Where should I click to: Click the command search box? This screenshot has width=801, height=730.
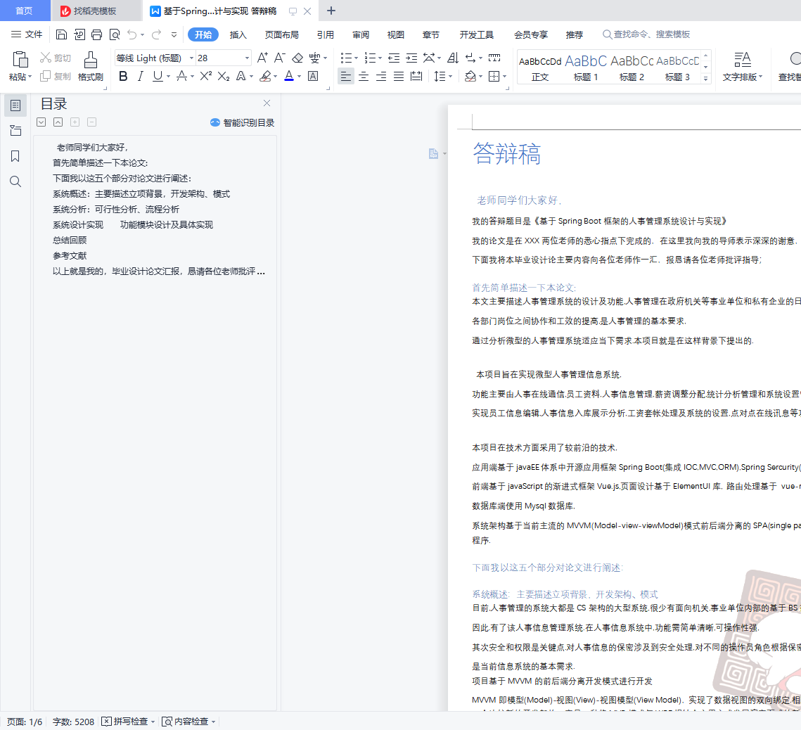tap(647, 34)
